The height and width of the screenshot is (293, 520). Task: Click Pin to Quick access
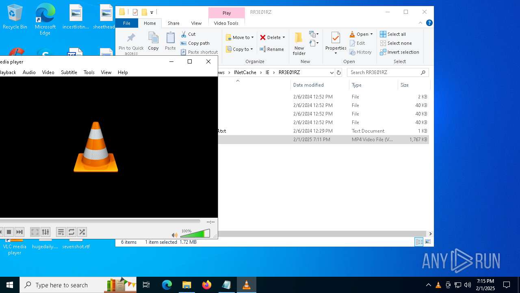click(131, 44)
